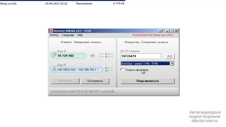Viewport: 226px width, 127px height.
Task: Click the Connected to router status text
Action: pos(83,91)
